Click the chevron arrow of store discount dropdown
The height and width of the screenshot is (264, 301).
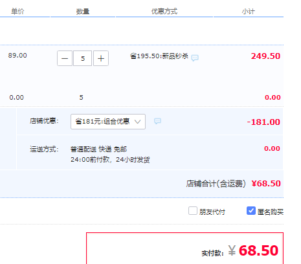coord(137,122)
